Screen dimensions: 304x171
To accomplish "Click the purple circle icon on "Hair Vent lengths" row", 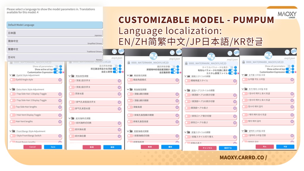I will point(60,122).
